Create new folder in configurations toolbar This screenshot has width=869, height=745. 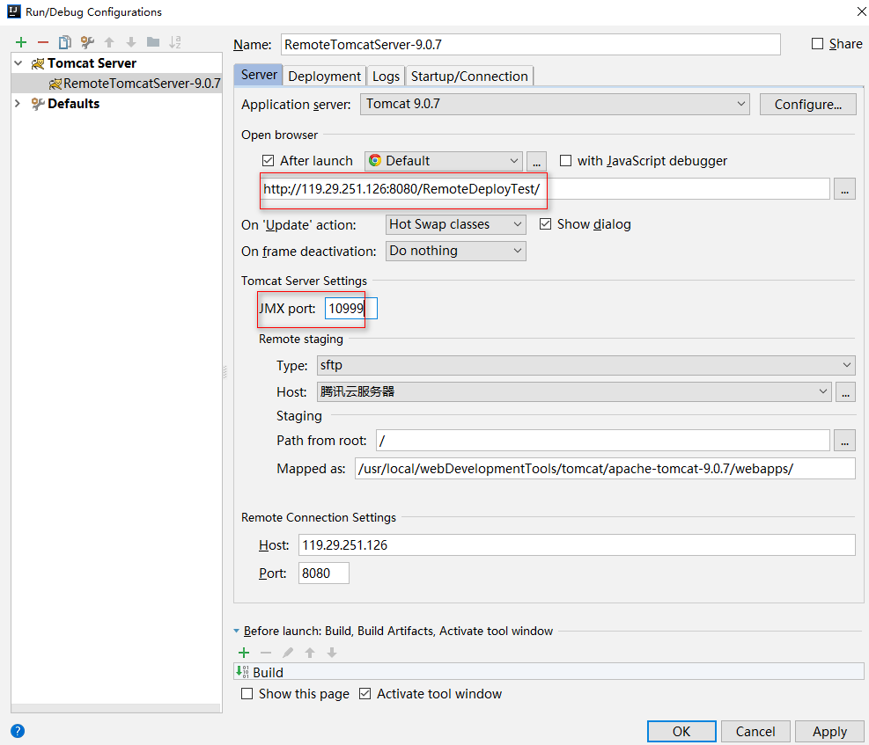tap(153, 42)
